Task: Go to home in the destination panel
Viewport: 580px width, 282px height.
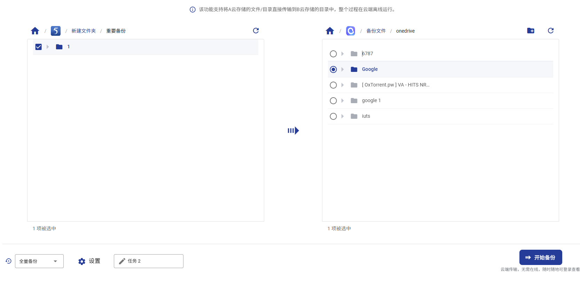Action: (330, 31)
